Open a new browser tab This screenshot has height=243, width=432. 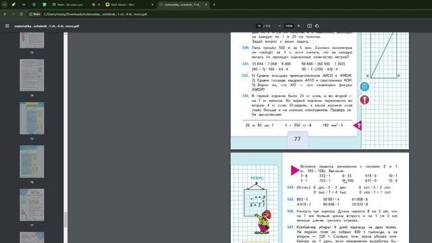tap(214, 5)
